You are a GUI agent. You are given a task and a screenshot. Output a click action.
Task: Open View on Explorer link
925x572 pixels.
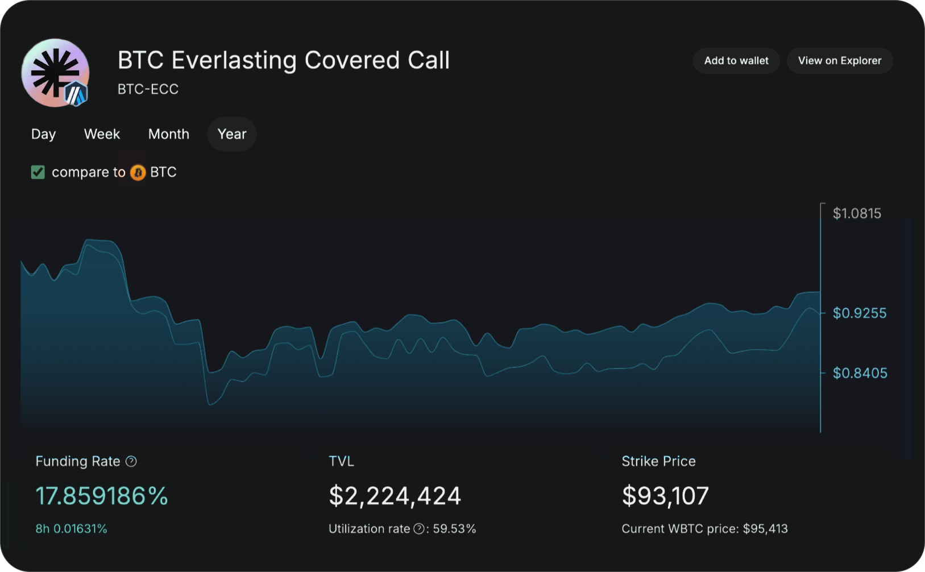click(839, 61)
